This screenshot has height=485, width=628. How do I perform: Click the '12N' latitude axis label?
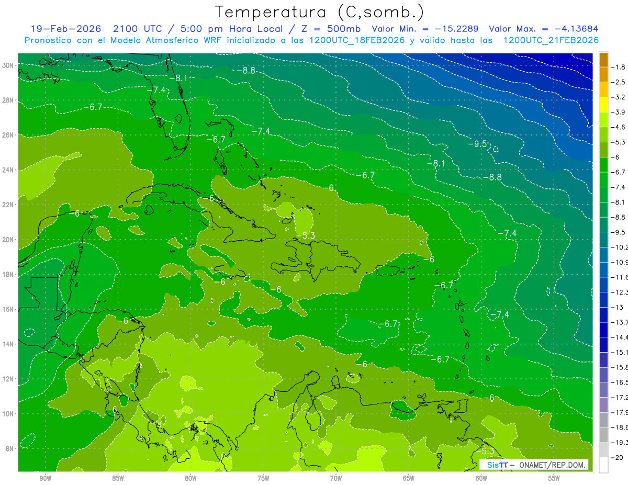point(9,379)
